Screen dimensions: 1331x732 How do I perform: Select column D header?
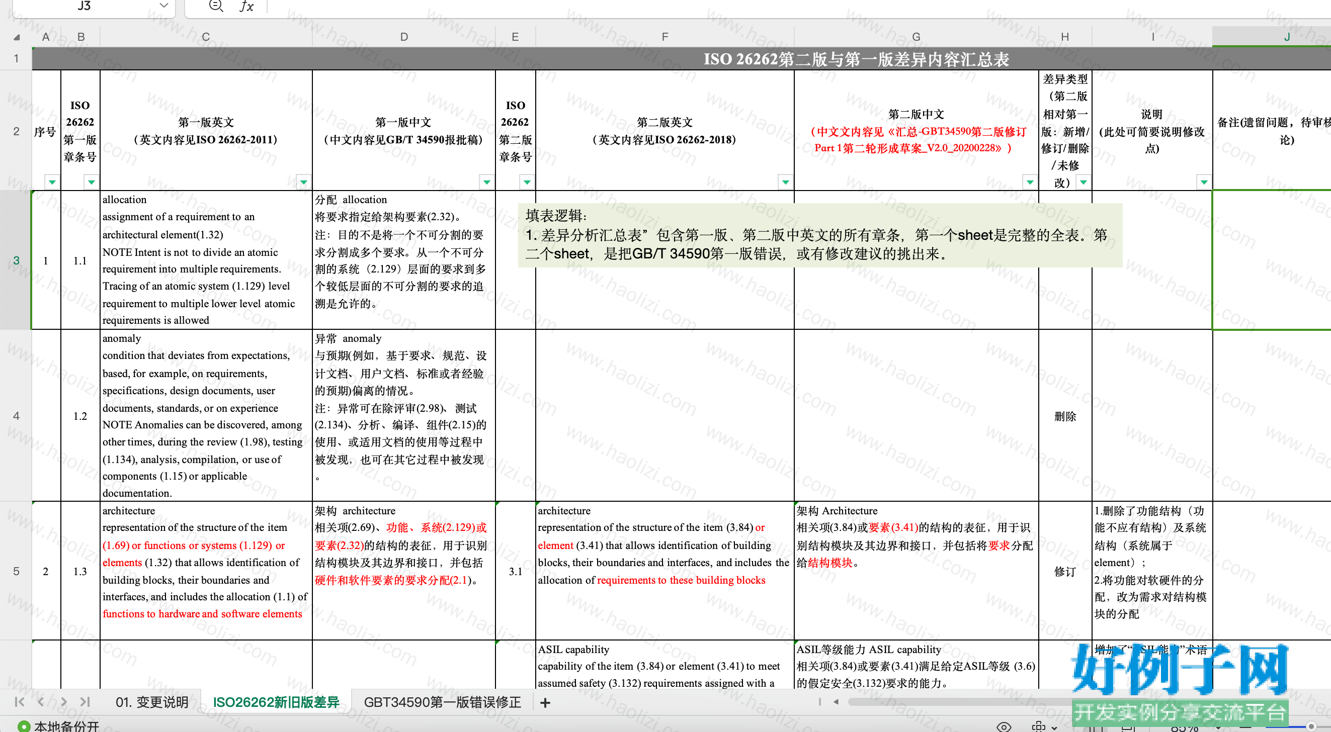point(403,37)
